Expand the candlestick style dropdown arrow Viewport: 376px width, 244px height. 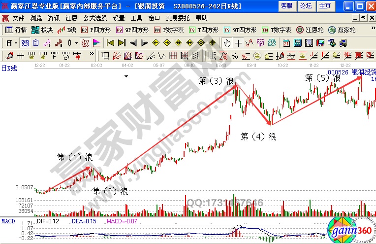(76, 43)
